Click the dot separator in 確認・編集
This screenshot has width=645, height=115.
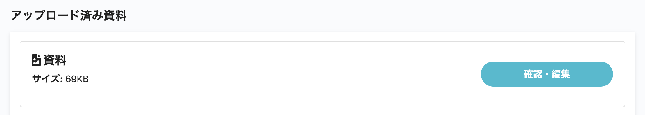tap(547, 74)
